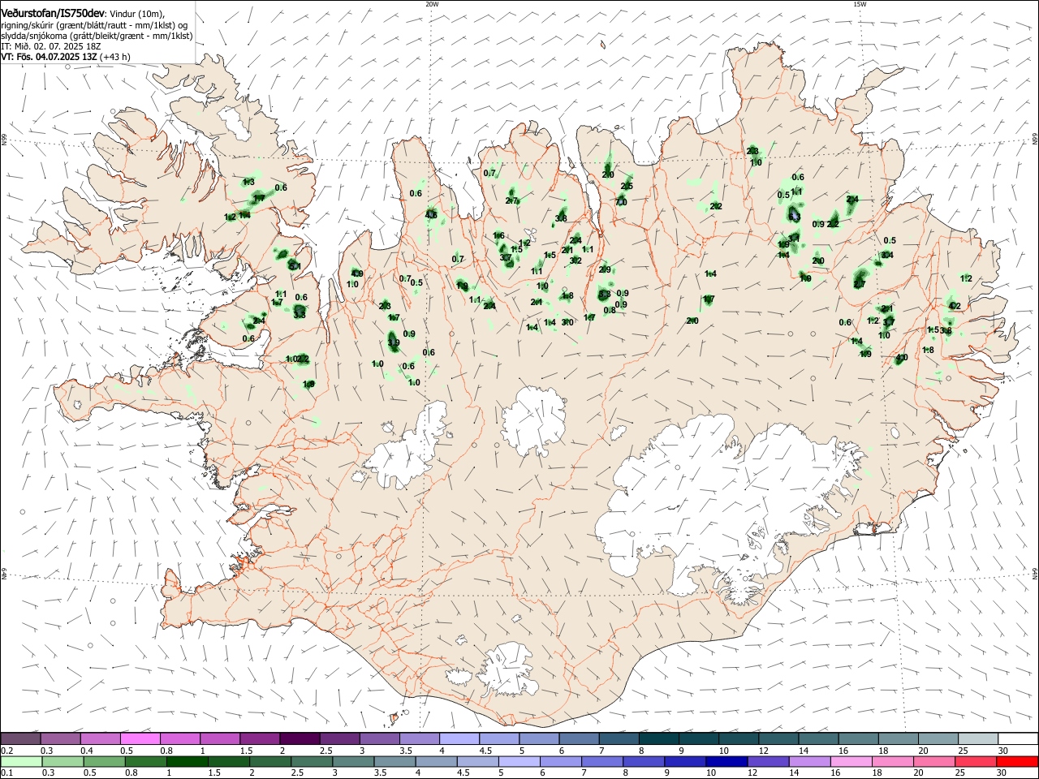Click the 0.2–0.3 swatch in the snow legend row

[x=21, y=738]
